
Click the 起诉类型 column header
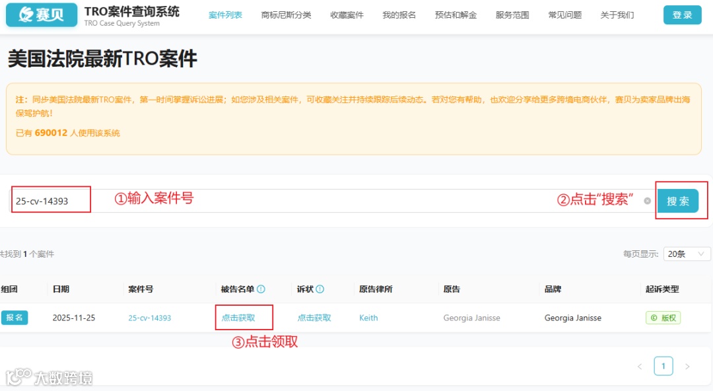tap(662, 289)
